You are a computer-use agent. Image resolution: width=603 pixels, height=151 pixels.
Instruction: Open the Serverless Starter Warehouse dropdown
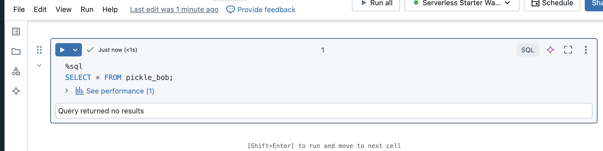point(462,4)
